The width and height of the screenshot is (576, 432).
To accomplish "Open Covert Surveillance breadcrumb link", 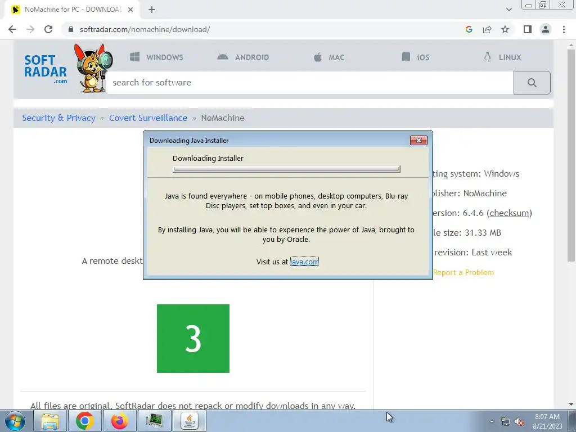I will click(x=148, y=118).
